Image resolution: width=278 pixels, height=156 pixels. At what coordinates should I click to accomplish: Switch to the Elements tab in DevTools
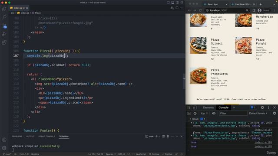(208, 107)
